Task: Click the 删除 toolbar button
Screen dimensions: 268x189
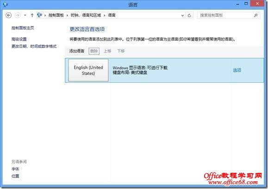Action: [x=94, y=51]
